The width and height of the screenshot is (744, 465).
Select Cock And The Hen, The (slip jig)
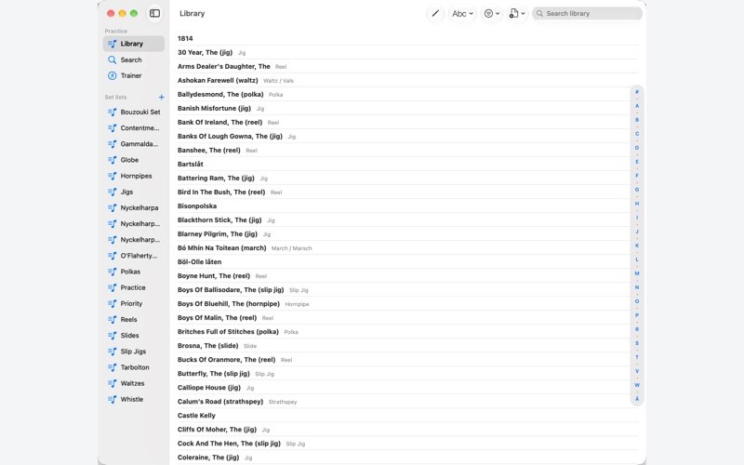407,444
